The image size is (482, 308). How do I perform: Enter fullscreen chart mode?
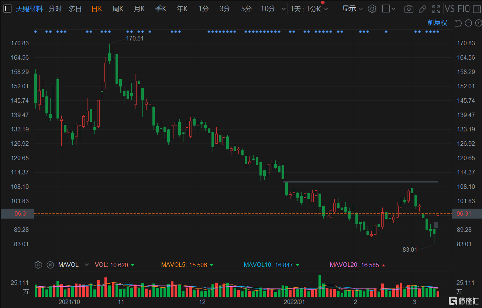pyautogui.click(x=436, y=9)
